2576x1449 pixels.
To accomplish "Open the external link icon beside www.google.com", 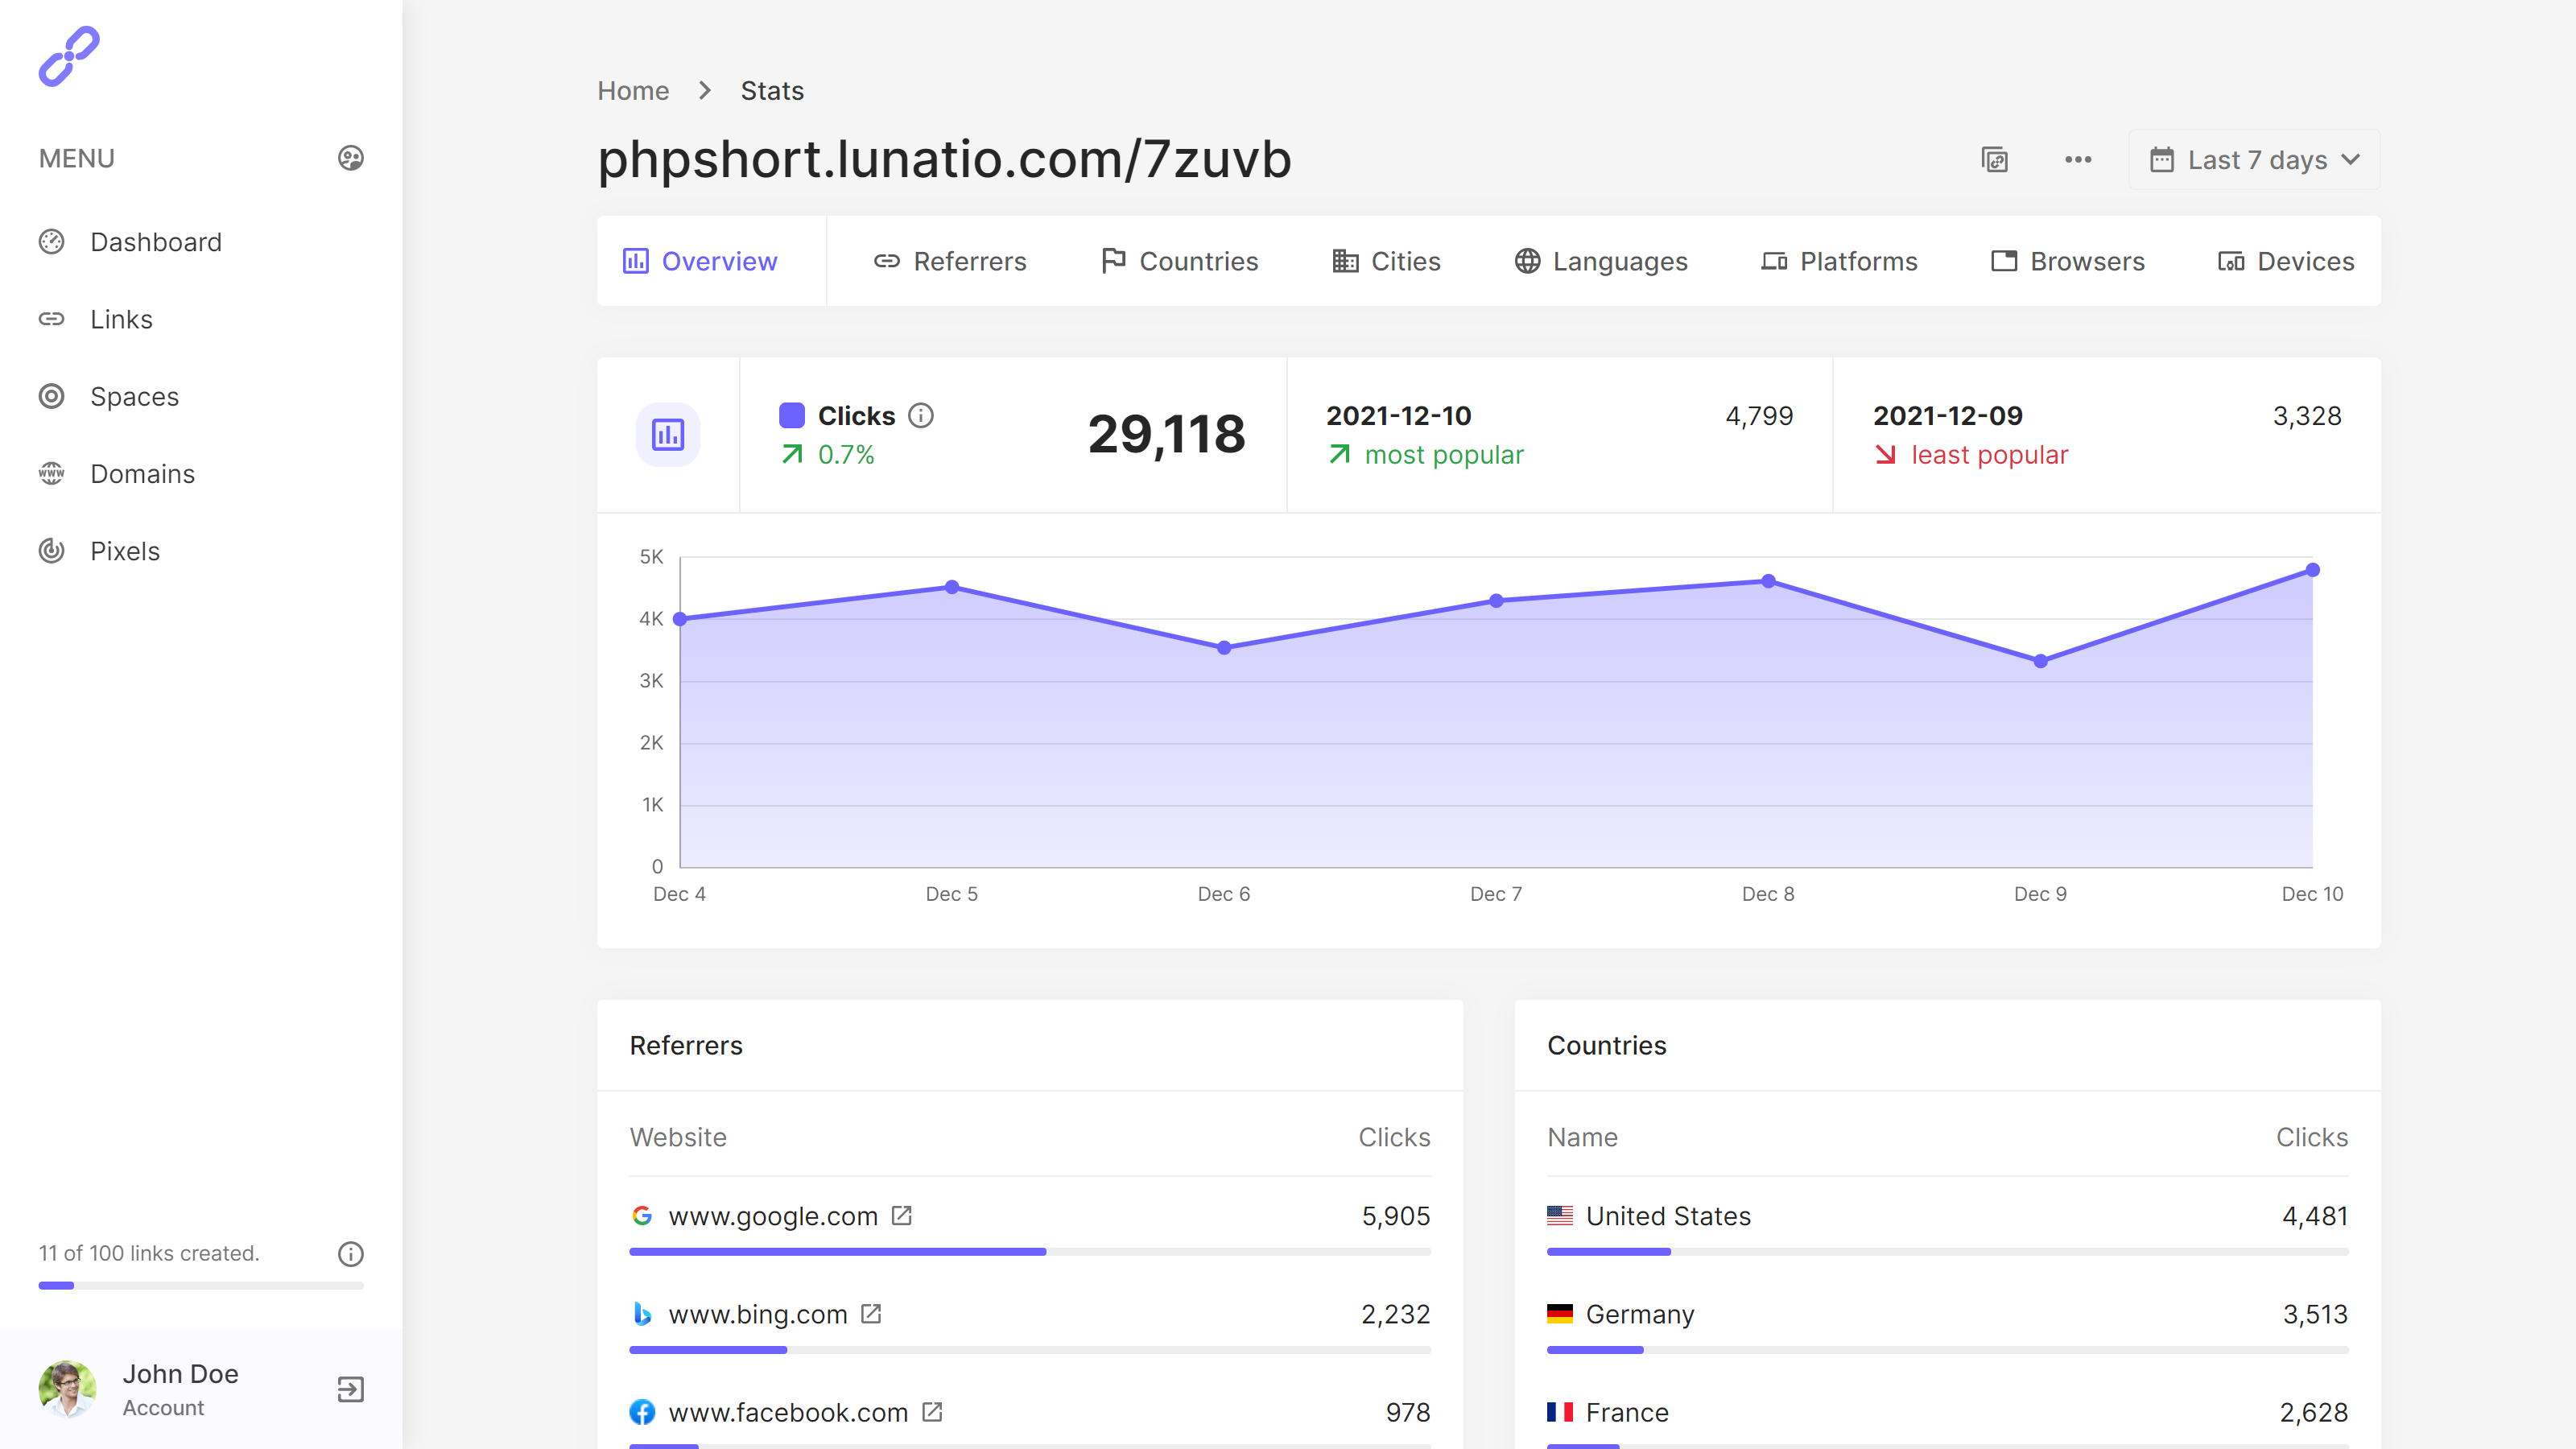I will (902, 1215).
